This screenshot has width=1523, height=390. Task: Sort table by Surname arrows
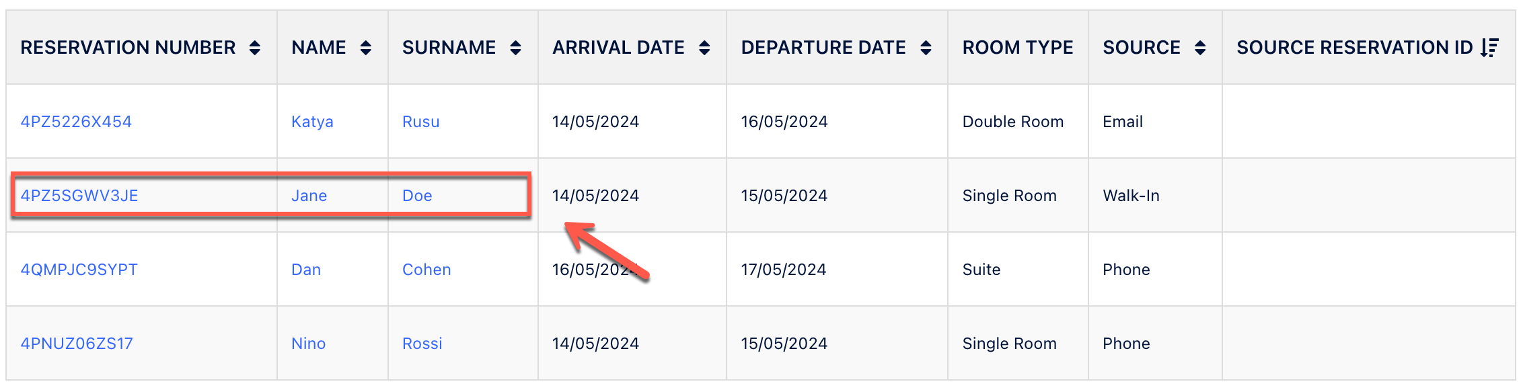pyautogui.click(x=515, y=48)
